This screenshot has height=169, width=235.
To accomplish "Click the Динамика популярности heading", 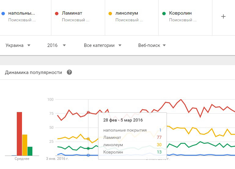I will 34,72.
